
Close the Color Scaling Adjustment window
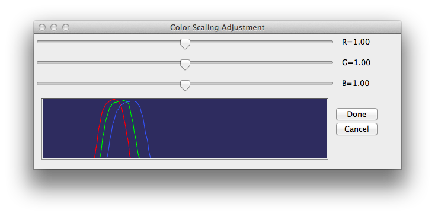(42, 27)
